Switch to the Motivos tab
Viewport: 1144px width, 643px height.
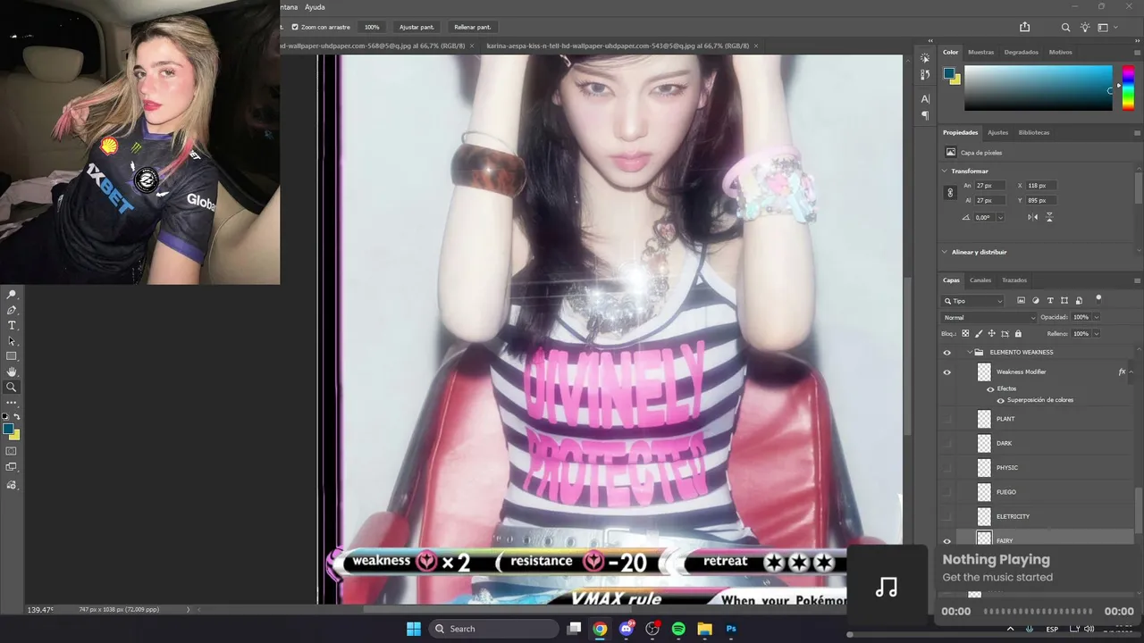pyautogui.click(x=1060, y=52)
